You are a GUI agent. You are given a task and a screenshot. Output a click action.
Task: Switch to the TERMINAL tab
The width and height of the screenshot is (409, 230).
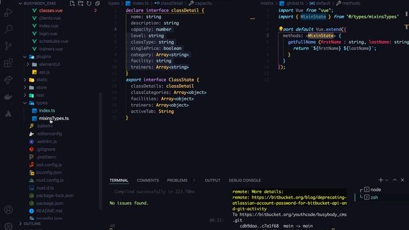[119, 180]
